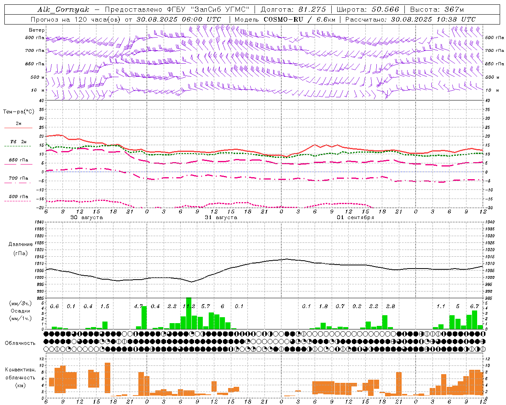
Task: Click the 6.7 precipitation total value
Action: (475, 307)
